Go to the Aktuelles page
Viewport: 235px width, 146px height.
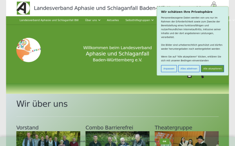(113, 20)
